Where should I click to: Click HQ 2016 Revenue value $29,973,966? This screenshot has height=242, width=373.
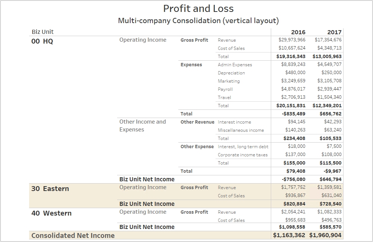(x=292, y=40)
